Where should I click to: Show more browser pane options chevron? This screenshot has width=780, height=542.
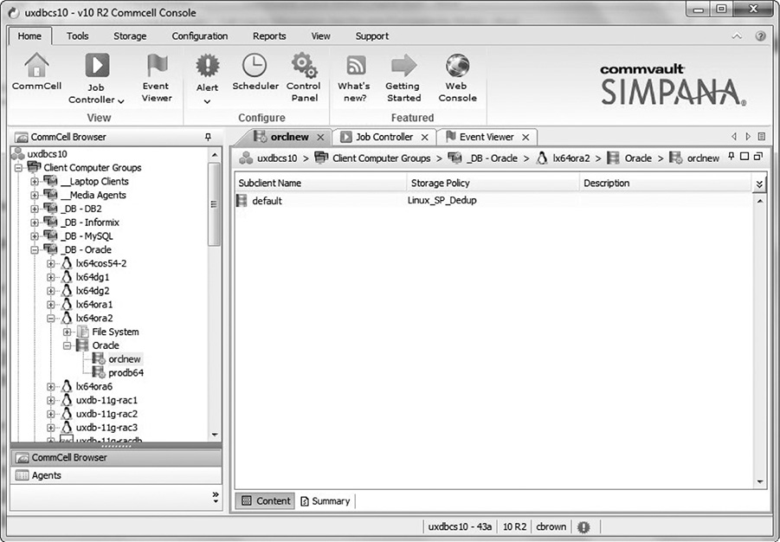pos(215,497)
